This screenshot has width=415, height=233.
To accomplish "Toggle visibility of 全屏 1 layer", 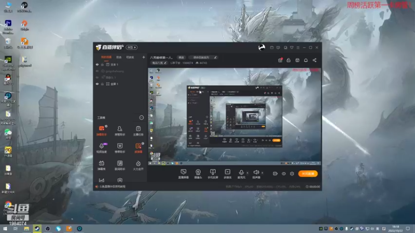I will (x=97, y=84).
